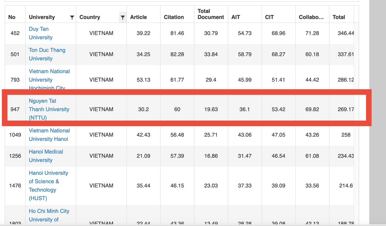The image size is (386, 226).
Task: Open Ton Duc Thang University link
Action: coord(47,54)
